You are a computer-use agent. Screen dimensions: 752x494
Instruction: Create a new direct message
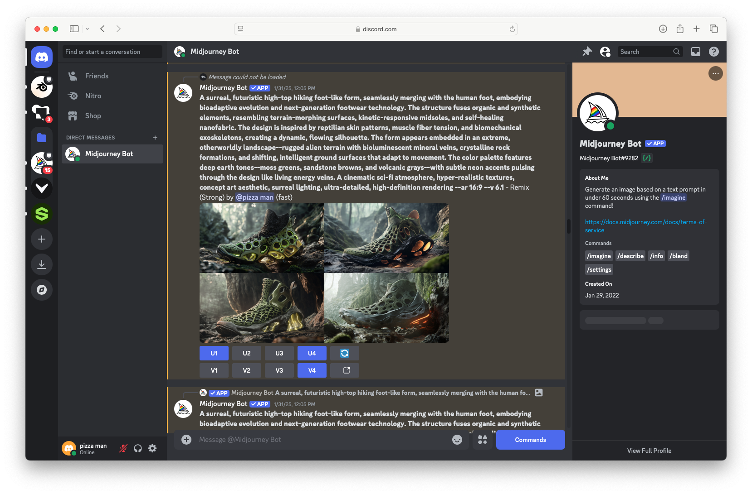(x=155, y=138)
